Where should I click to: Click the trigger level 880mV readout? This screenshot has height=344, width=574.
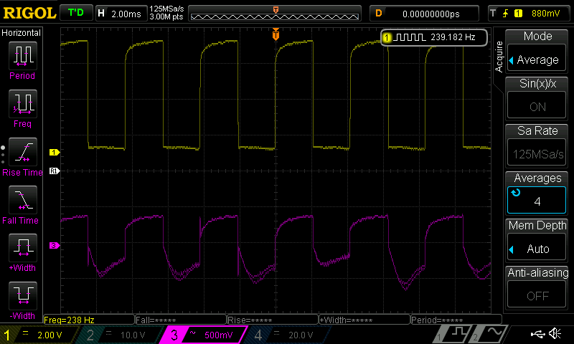coord(545,14)
